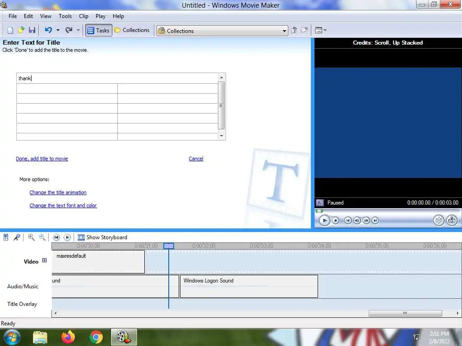
Task: Open File Explorer from the taskbar
Action: point(40,337)
